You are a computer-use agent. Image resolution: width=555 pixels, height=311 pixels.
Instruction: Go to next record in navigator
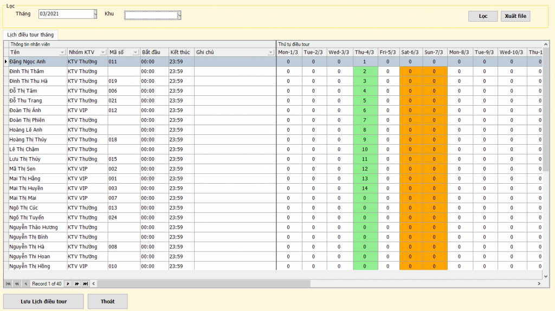tap(68, 283)
